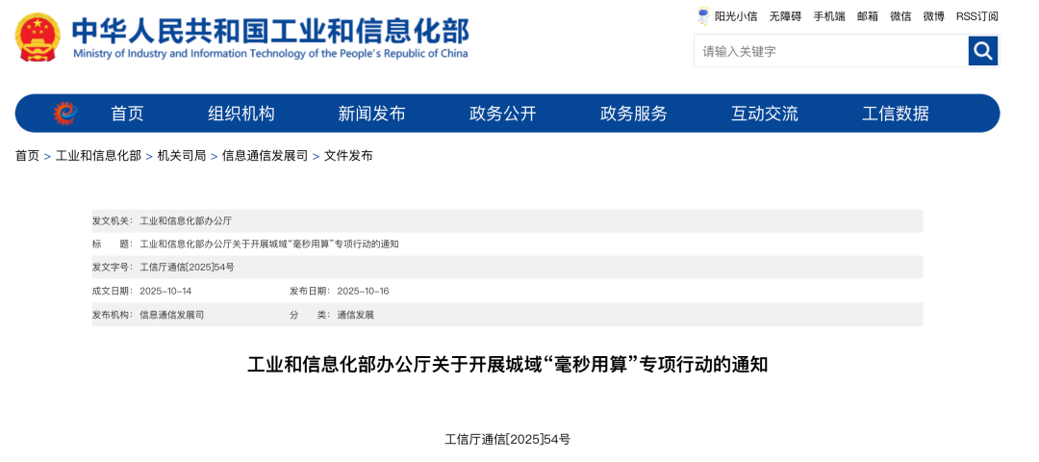Click 信息通信发展司 breadcrumb link

point(266,156)
